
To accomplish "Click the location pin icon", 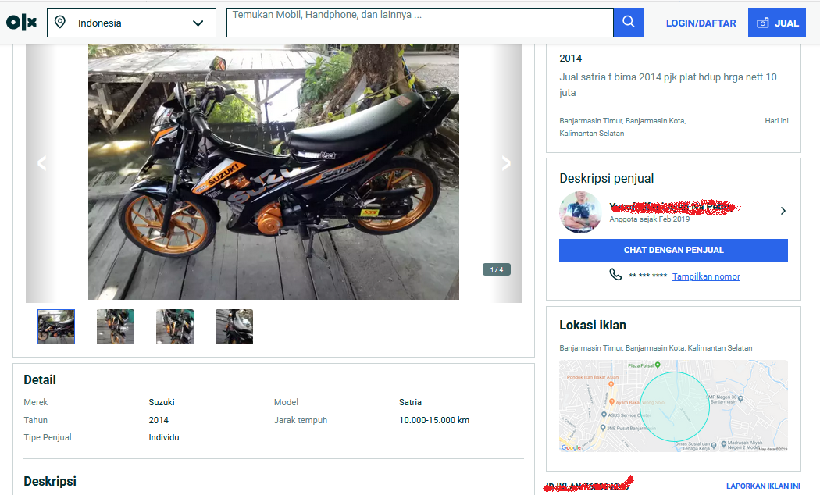I will pos(60,22).
